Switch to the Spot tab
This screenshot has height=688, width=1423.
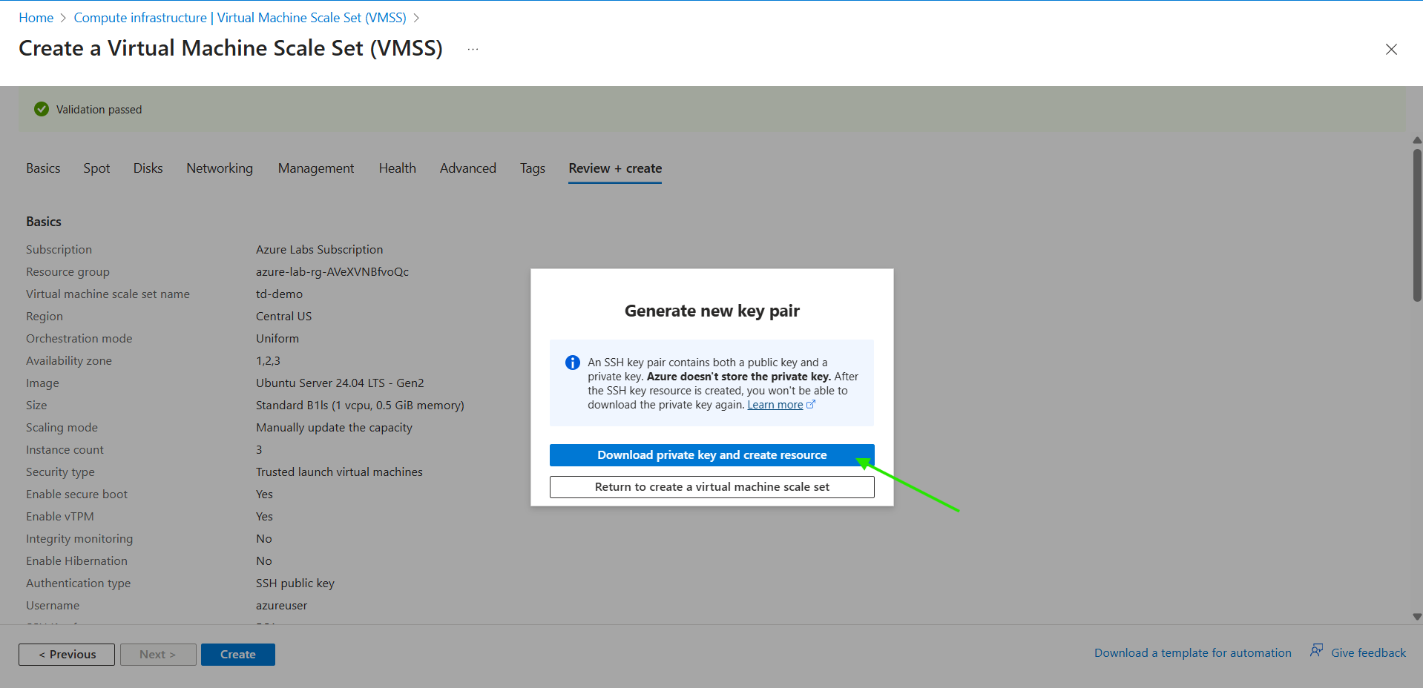(96, 168)
